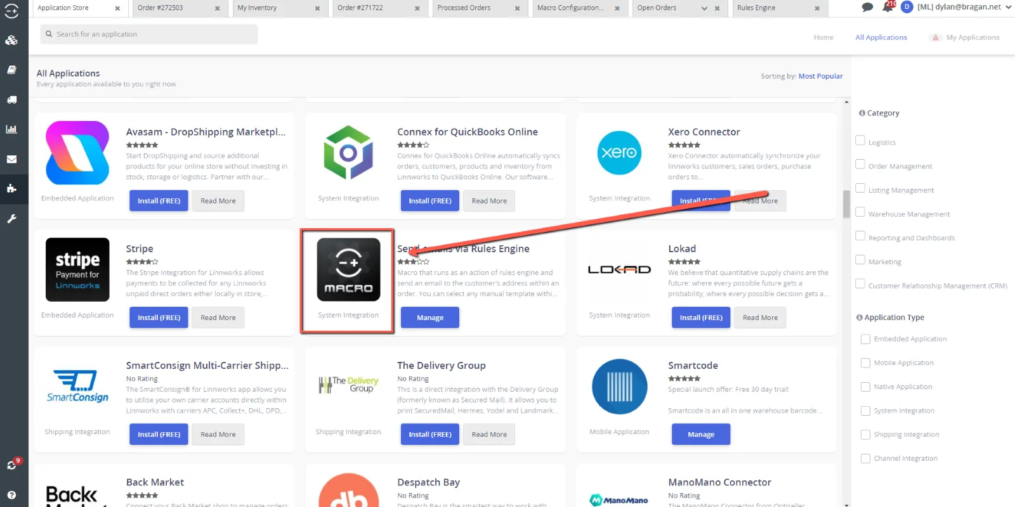Open the notifications bell icon
Viewport: 1015px width, 507px height.
(x=887, y=8)
